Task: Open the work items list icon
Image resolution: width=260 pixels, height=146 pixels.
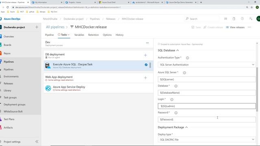Action: [225, 19]
